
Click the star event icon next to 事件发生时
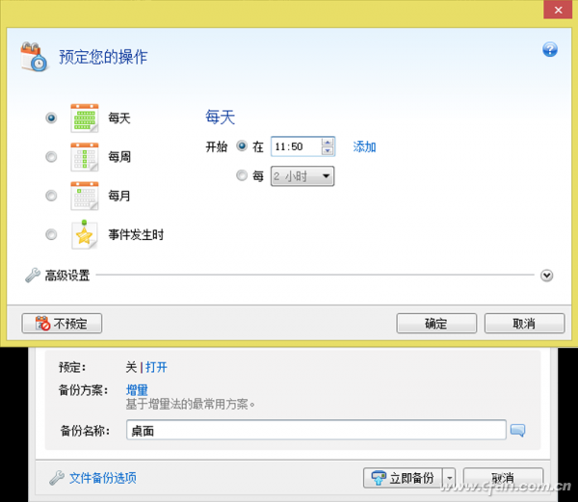[85, 234]
